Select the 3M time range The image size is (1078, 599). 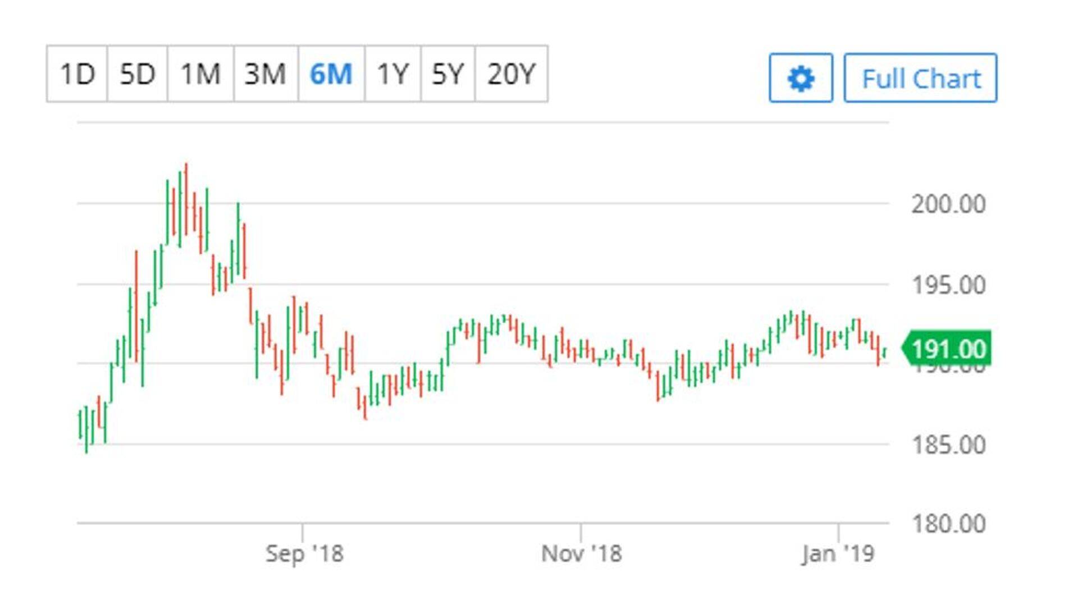[266, 74]
